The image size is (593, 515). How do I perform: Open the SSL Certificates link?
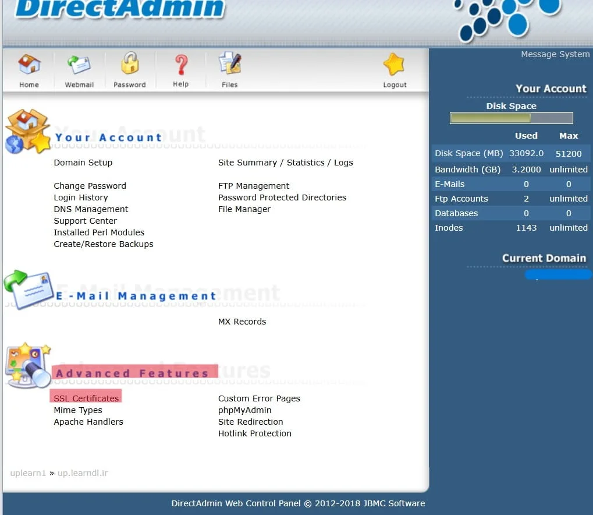(x=86, y=398)
